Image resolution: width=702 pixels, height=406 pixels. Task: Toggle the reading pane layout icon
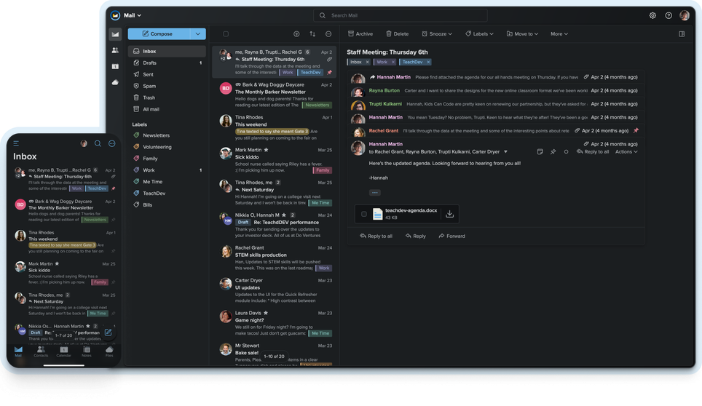(682, 34)
